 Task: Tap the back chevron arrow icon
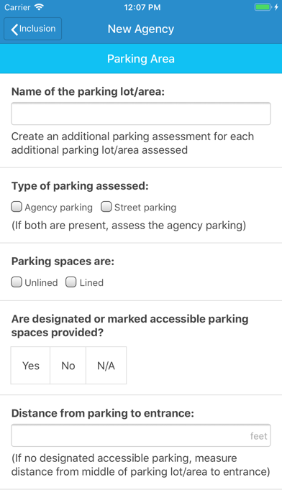(14, 29)
